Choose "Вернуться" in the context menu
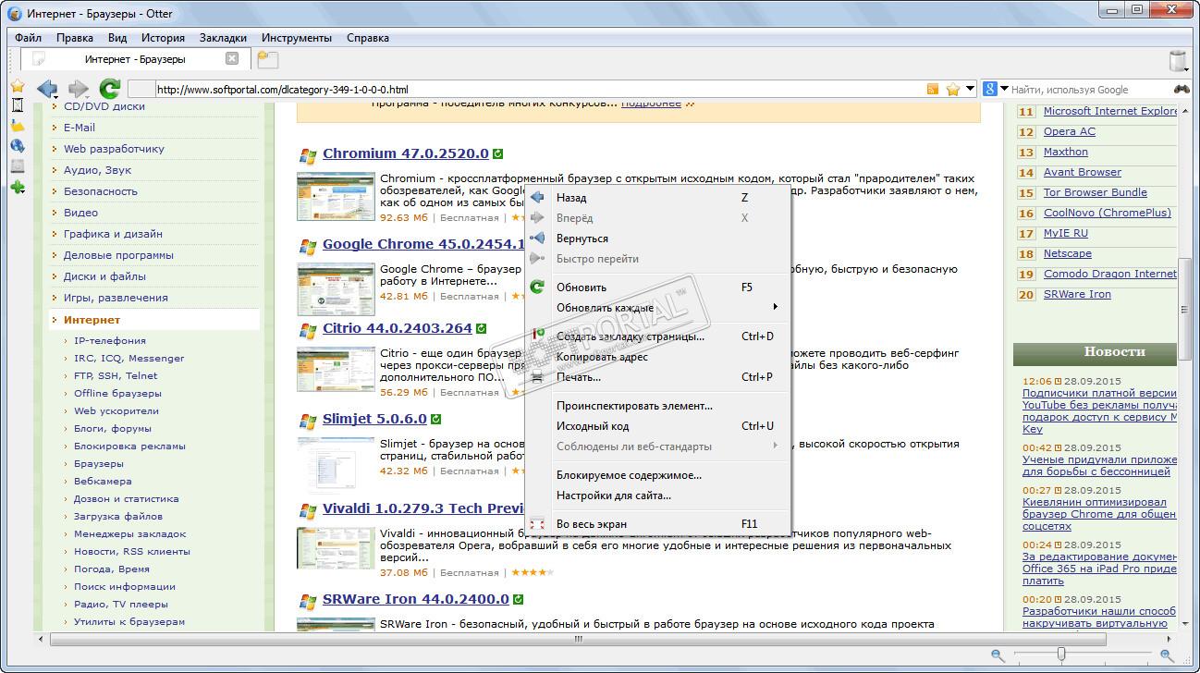This screenshot has width=1200, height=673. (x=657, y=239)
